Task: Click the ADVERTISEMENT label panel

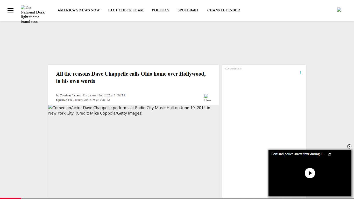Action: [233, 68]
